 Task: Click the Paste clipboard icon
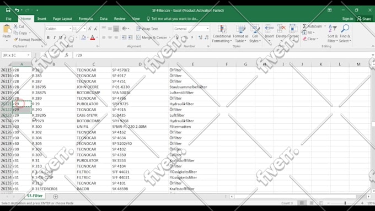pos(7,29)
